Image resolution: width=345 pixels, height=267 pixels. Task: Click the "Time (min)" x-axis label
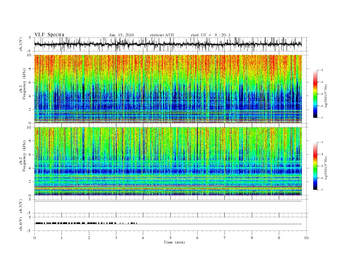[x=174, y=242]
